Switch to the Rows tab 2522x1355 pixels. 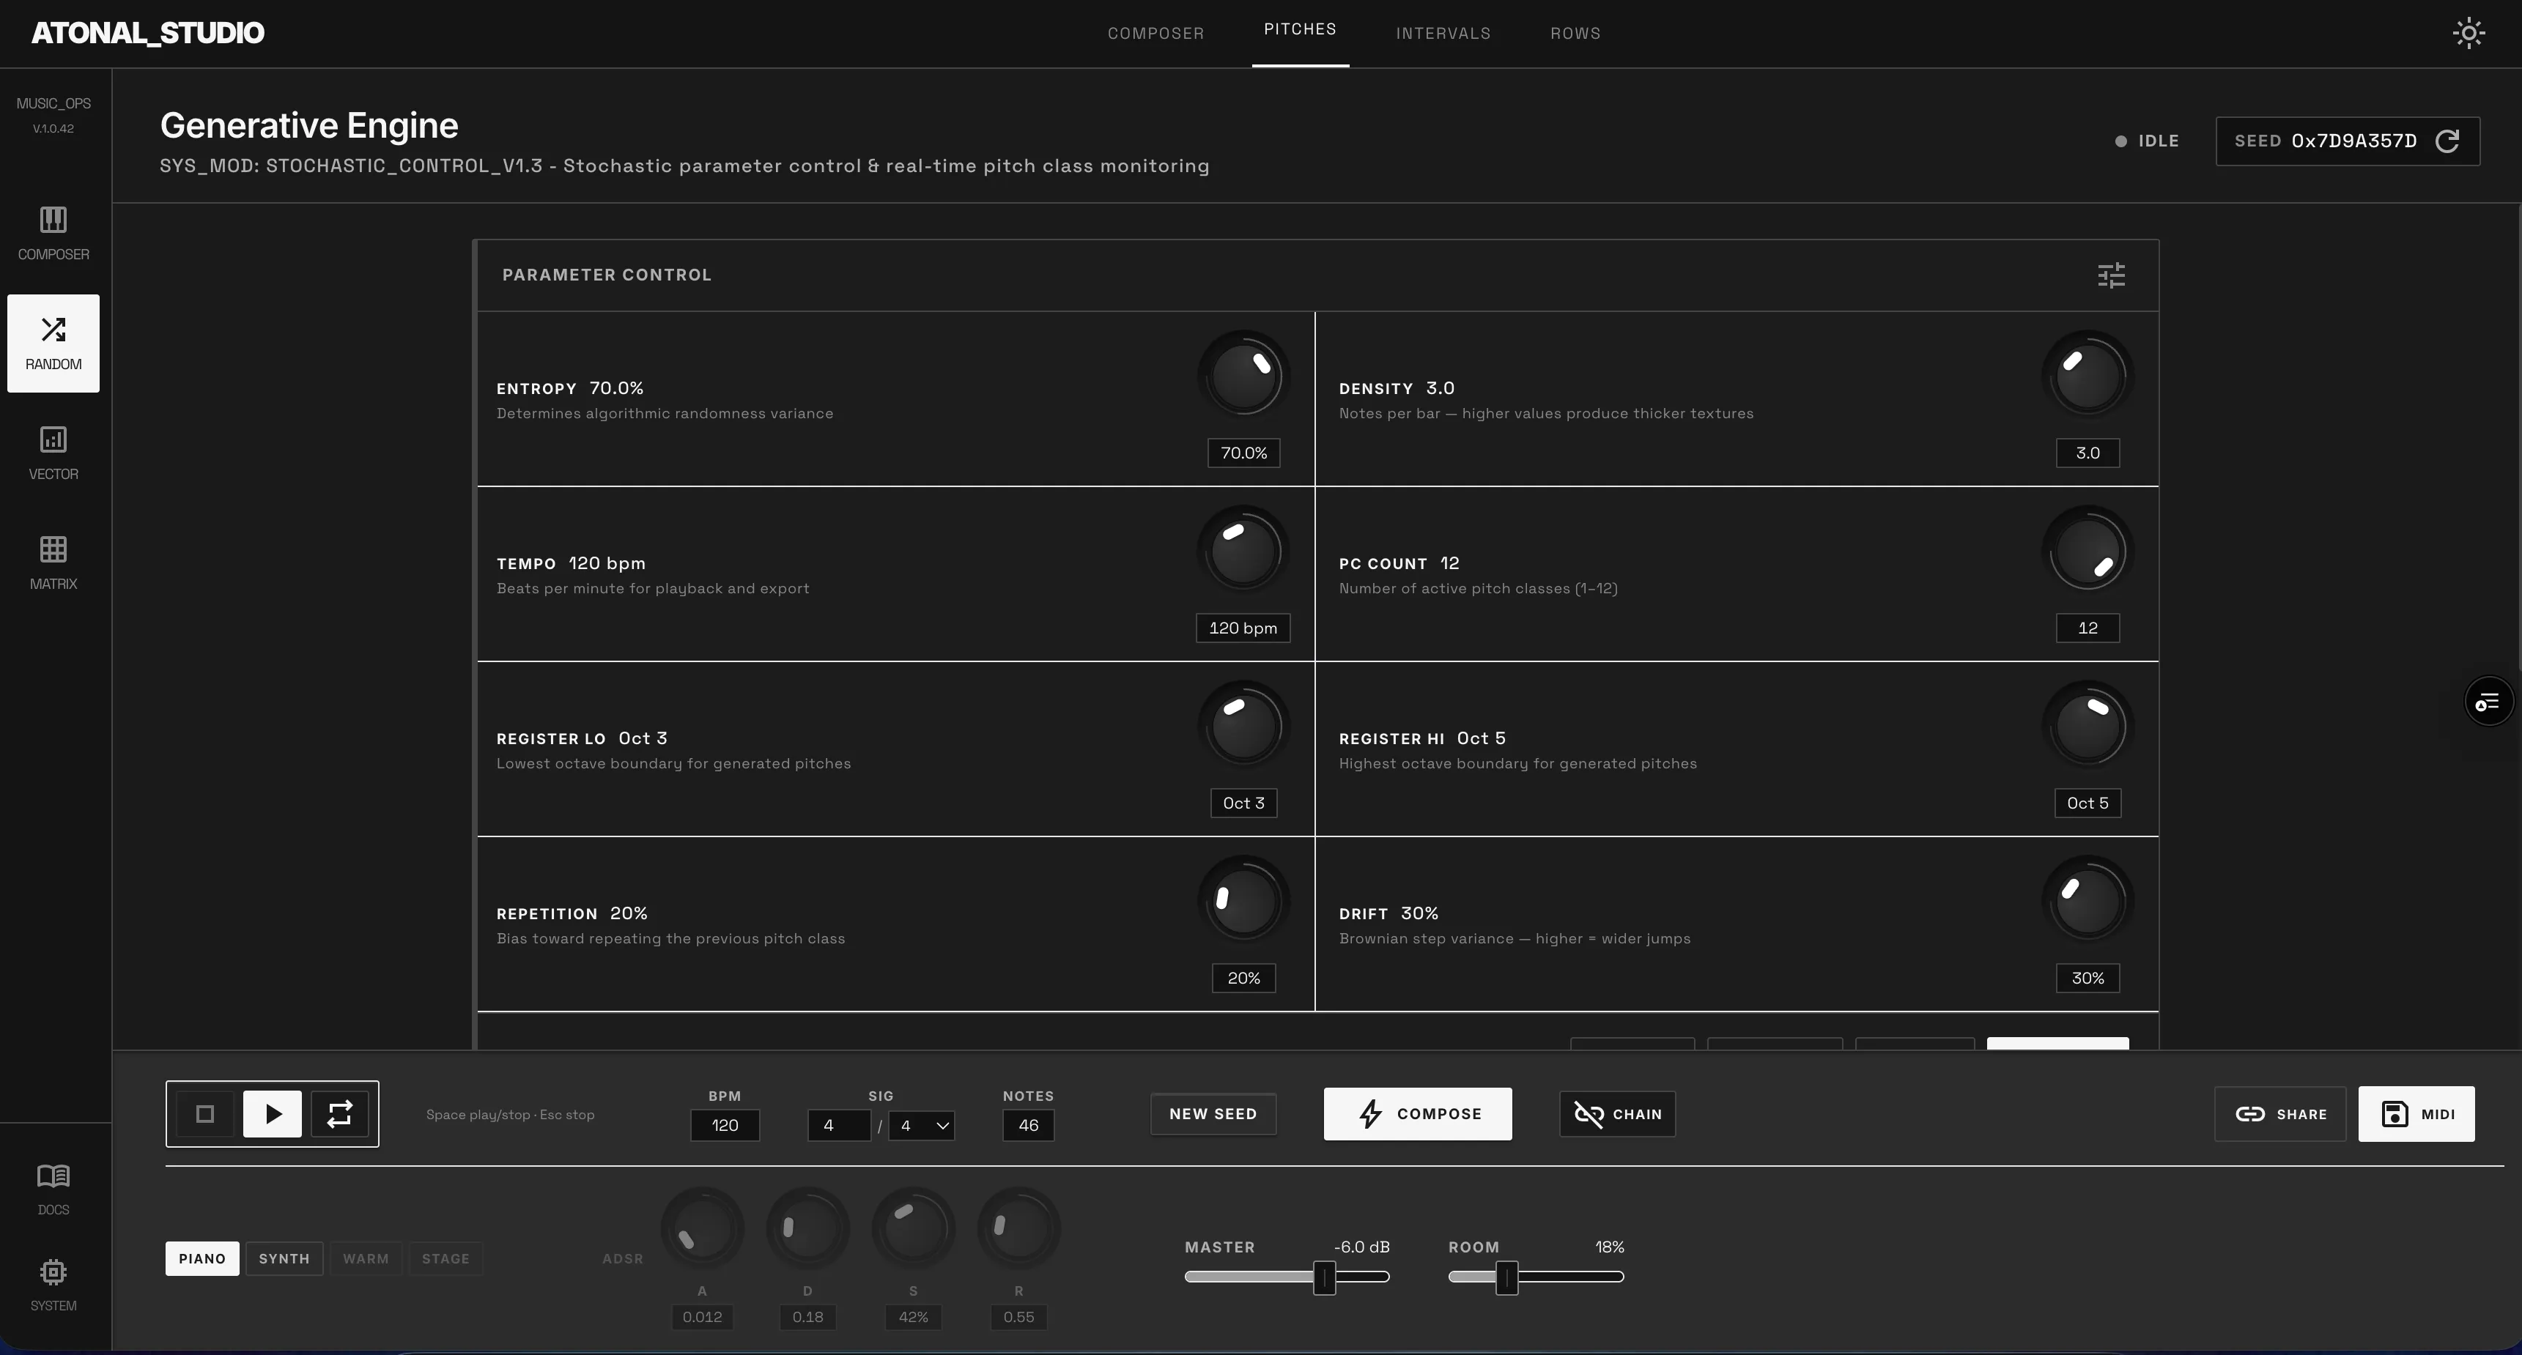[x=1575, y=33]
